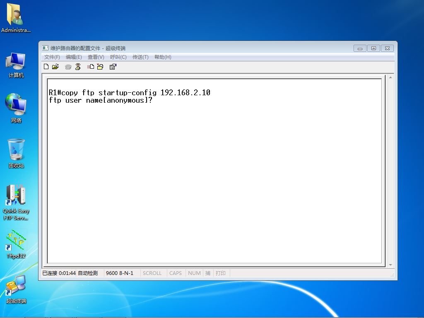424x318 pixels.
Task: Click the Call (telephone) toolbar icon
Action: click(68, 67)
